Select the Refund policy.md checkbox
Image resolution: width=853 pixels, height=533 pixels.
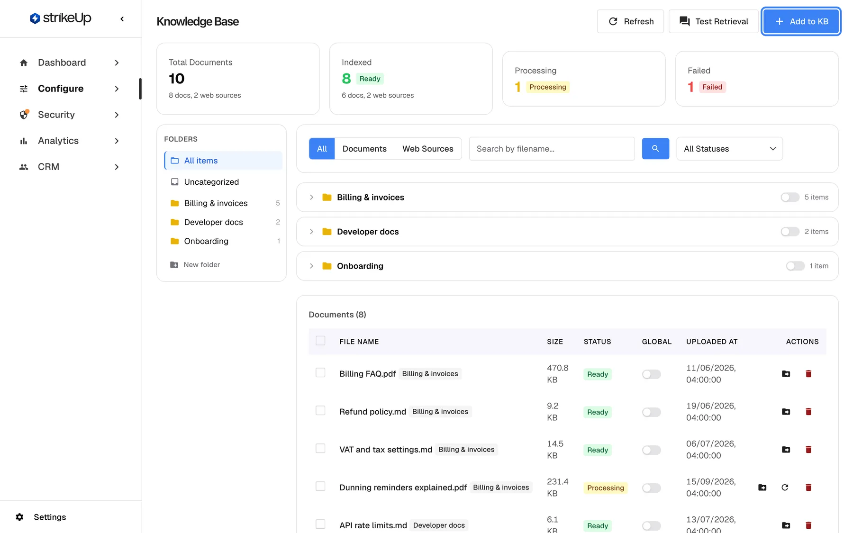click(x=320, y=411)
